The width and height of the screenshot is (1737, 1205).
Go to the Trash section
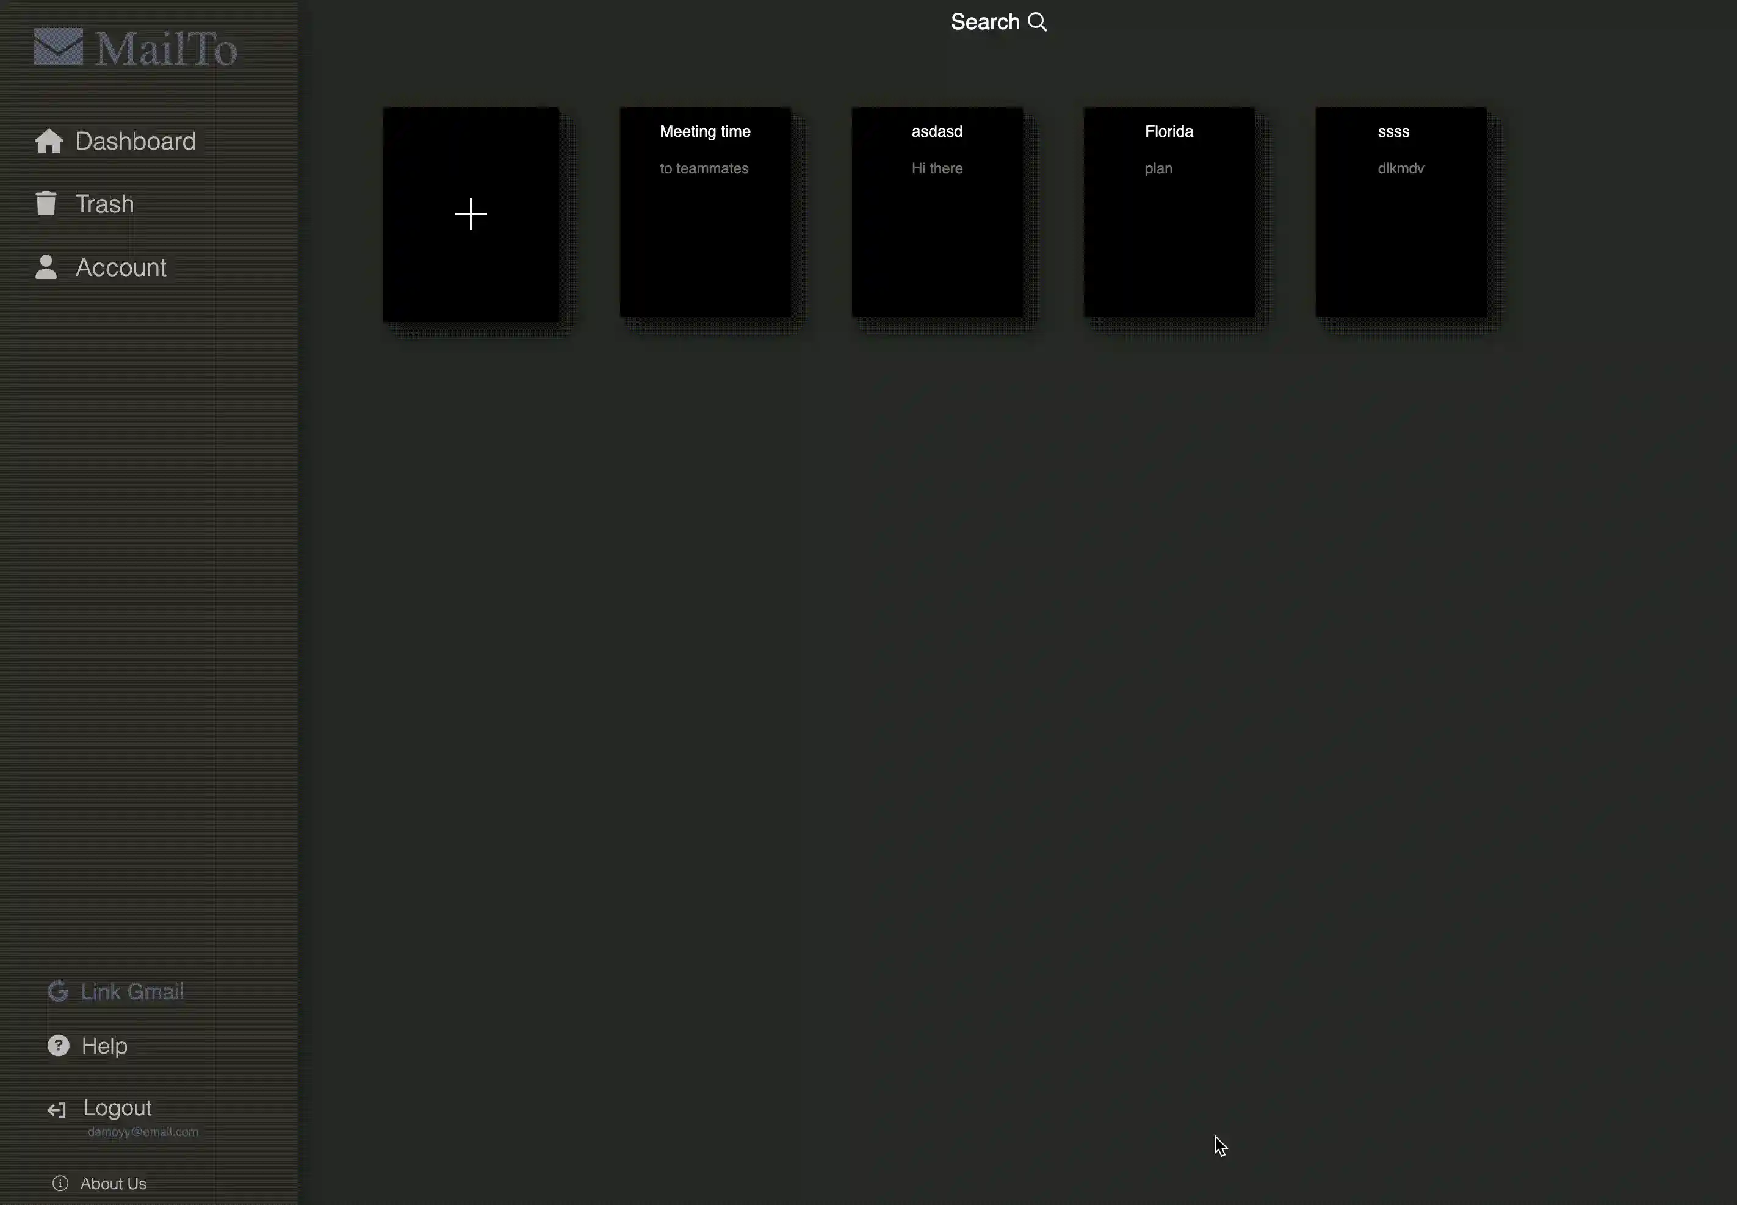[x=105, y=204]
